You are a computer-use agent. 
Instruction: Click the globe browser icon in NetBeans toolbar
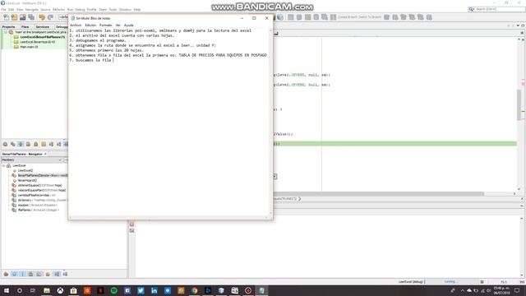coord(280,17)
